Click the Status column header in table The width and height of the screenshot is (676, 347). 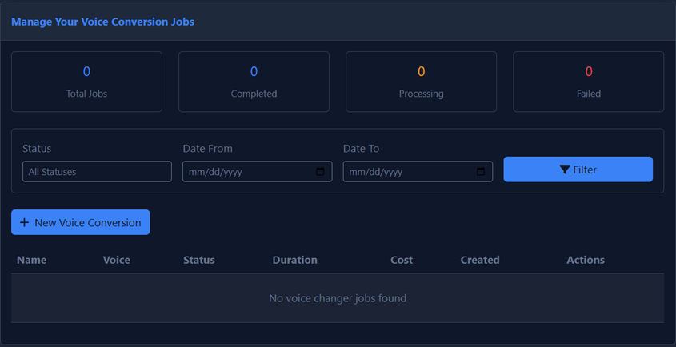coord(198,260)
